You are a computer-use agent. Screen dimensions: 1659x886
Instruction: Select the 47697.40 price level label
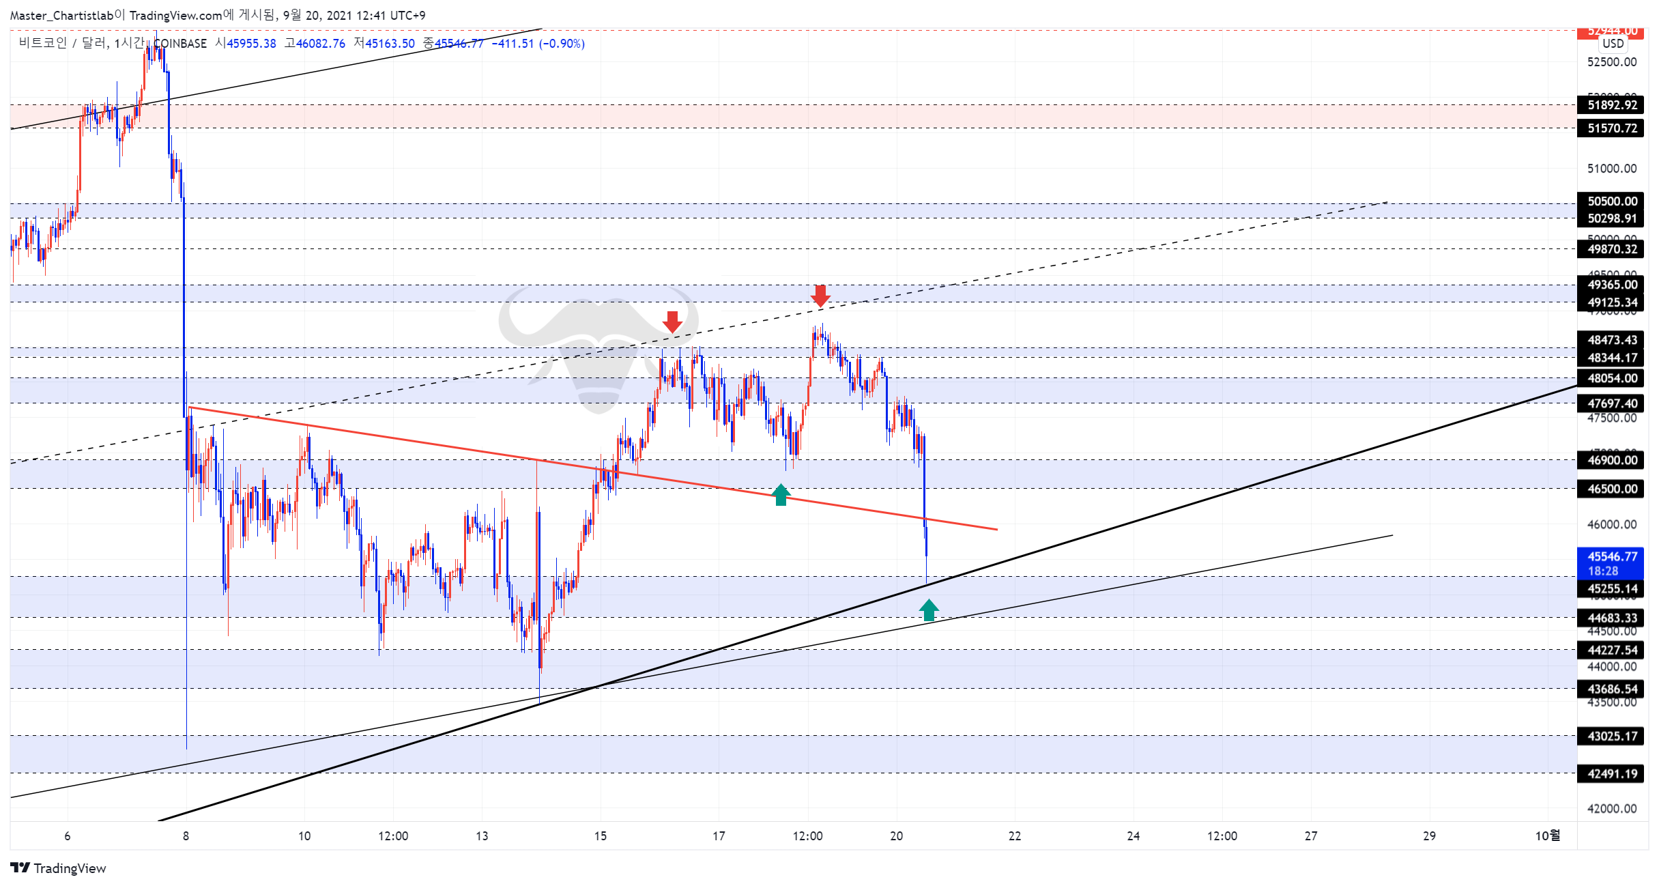tap(1611, 403)
